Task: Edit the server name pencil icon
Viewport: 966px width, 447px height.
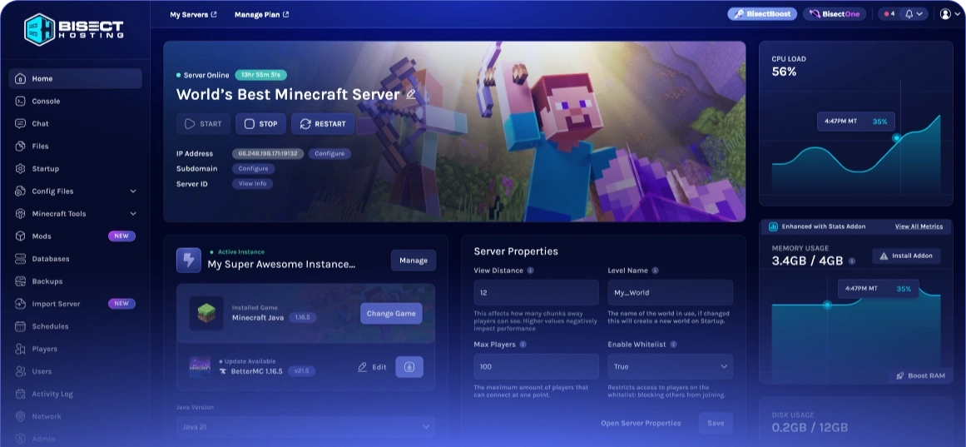Action: coord(411,94)
